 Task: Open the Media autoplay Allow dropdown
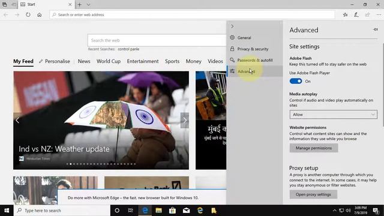[x=334, y=115]
